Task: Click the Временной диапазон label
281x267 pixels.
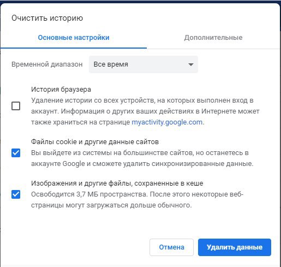Action: pos(47,64)
